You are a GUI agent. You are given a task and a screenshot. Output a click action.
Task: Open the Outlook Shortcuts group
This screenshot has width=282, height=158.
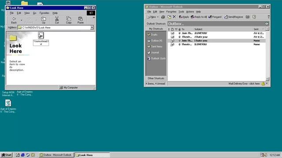coord(156,24)
